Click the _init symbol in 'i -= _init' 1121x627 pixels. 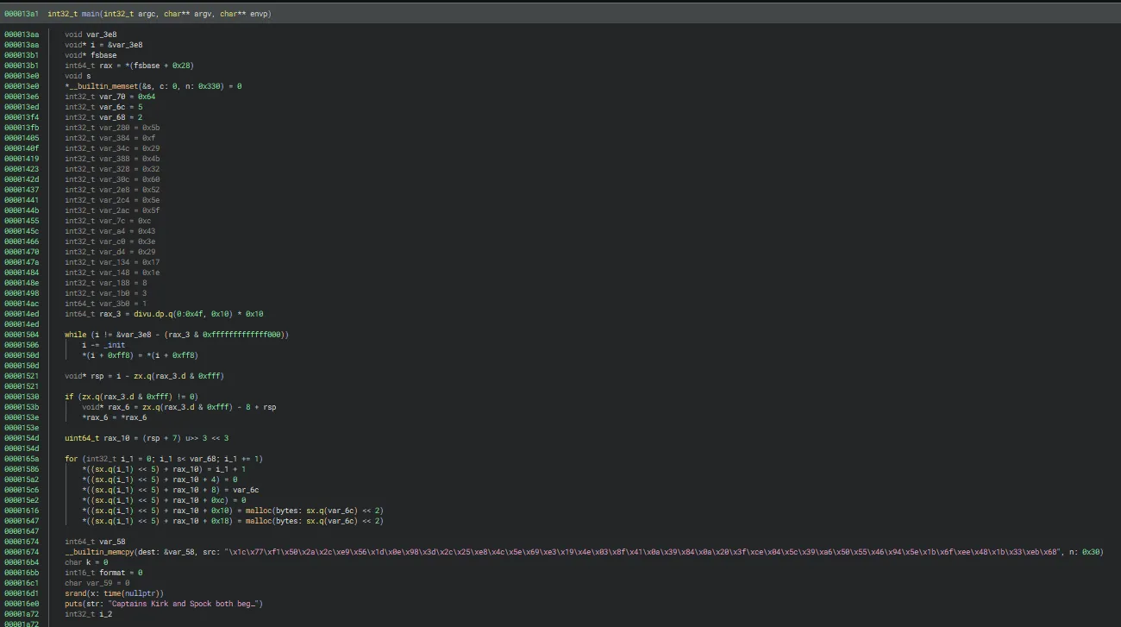(115, 345)
